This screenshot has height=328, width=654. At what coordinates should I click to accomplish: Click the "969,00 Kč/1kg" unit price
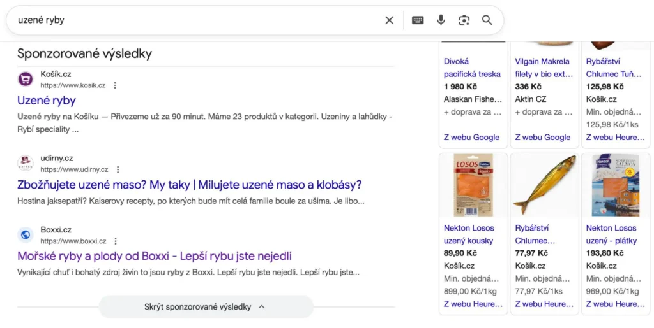click(612, 292)
